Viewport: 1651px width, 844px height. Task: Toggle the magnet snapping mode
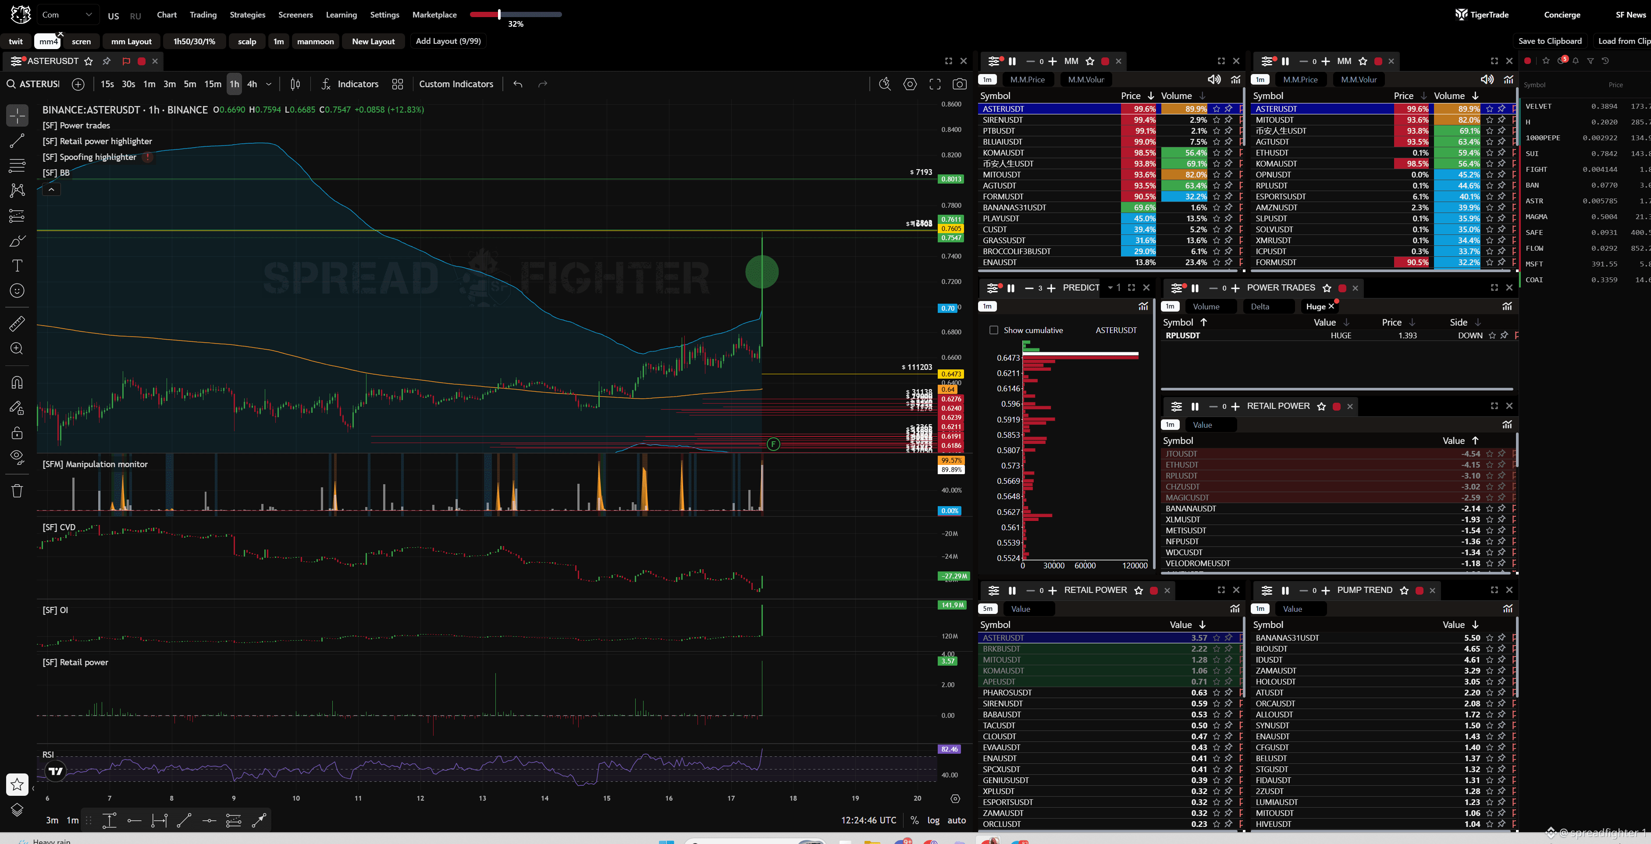coord(17,383)
